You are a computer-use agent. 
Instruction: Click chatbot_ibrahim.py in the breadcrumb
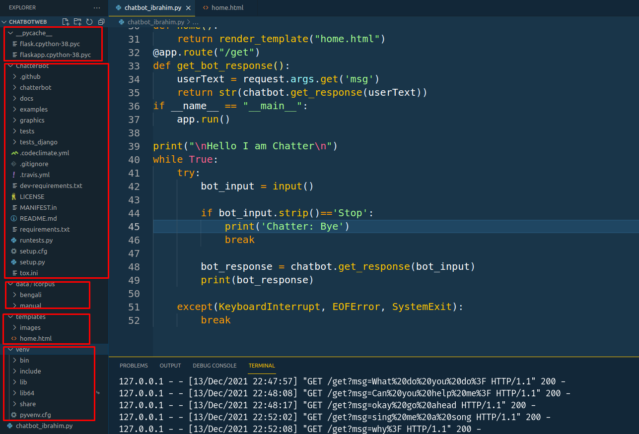(x=155, y=22)
